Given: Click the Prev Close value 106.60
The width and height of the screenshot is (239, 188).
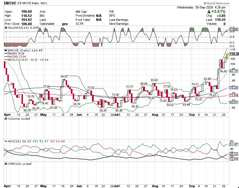Looking at the screenshot, I should [27, 24].
